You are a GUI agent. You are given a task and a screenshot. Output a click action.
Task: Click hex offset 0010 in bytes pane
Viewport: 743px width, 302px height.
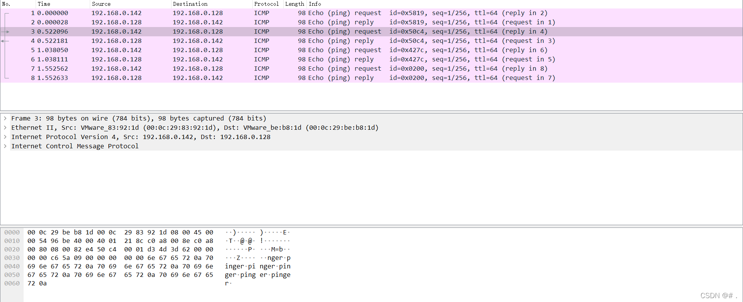(12, 241)
